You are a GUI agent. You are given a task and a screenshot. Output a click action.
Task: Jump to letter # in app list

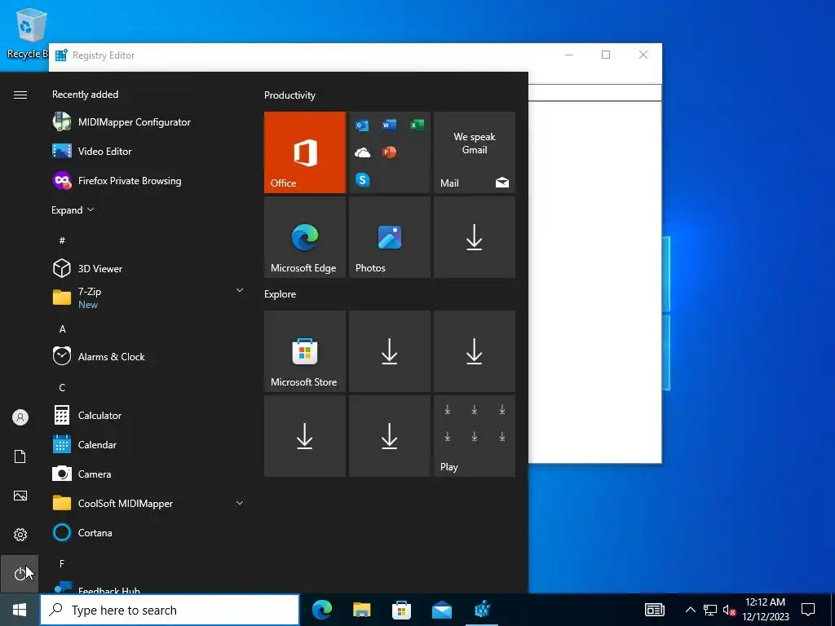tap(62, 240)
